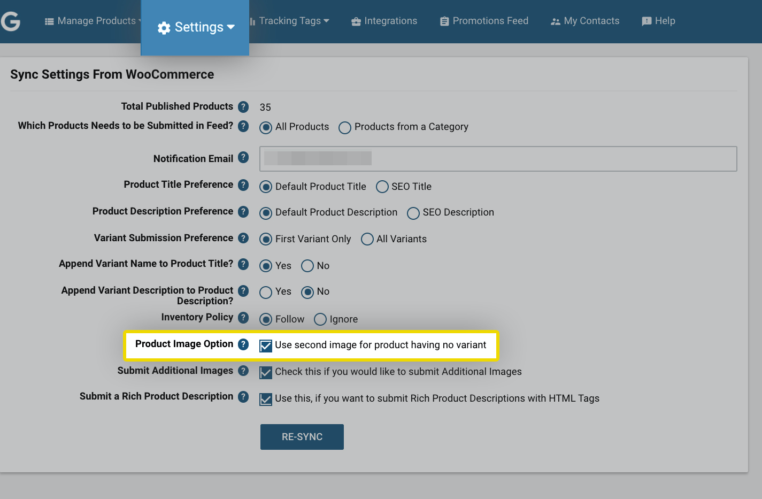Open help tooltip for Product Image Option
Viewport: 762px width, 499px height.
pos(243,344)
